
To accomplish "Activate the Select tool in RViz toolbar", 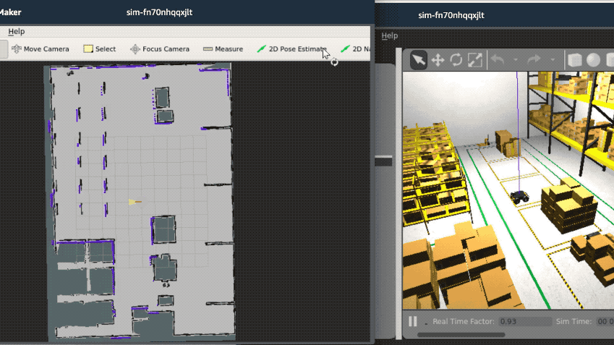I will click(x=100, y=49).
